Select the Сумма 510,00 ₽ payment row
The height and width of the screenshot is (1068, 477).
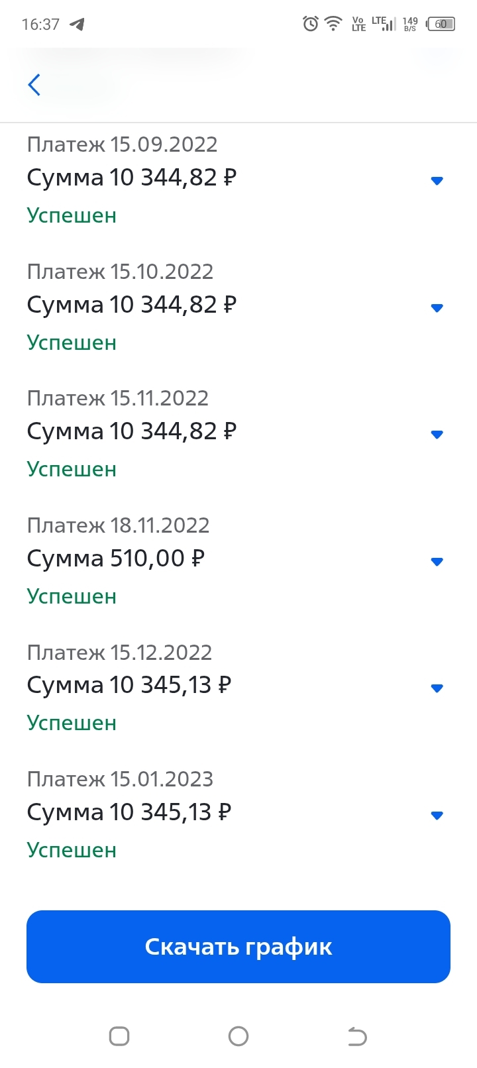tap(116, 559)
